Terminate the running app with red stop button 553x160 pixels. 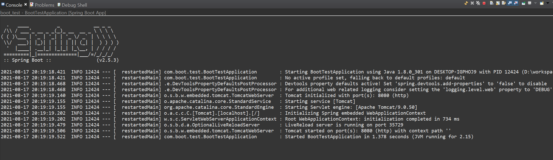click(x=484, y=3)
